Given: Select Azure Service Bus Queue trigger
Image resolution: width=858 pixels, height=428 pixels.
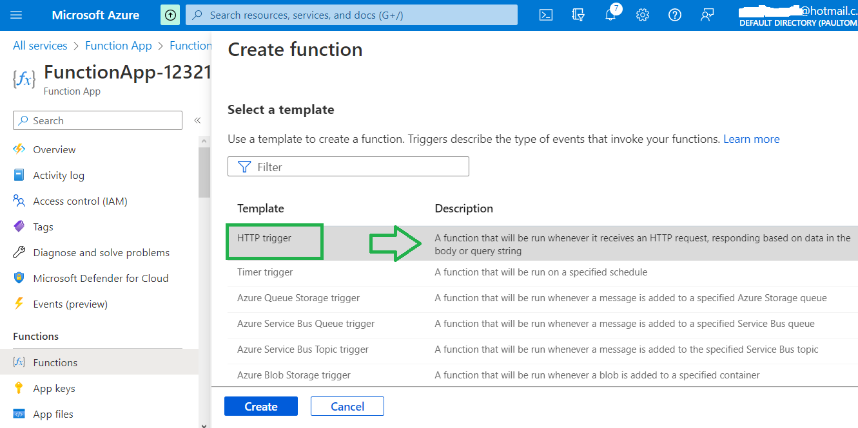Looking at the screenshot, I should [306, 324].
